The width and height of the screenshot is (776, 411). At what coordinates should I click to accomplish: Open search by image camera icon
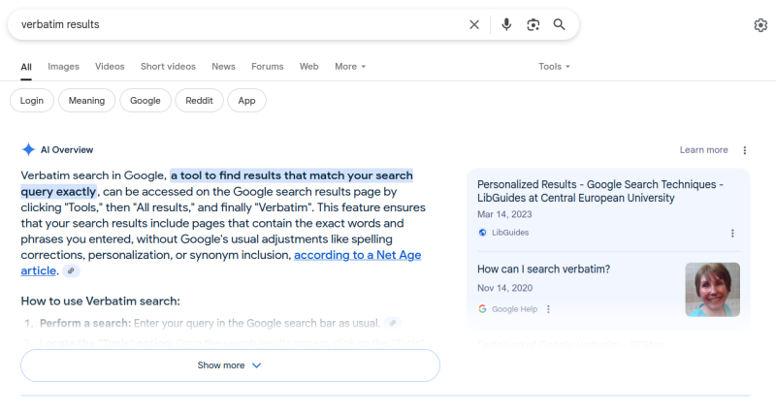[533, 25]
